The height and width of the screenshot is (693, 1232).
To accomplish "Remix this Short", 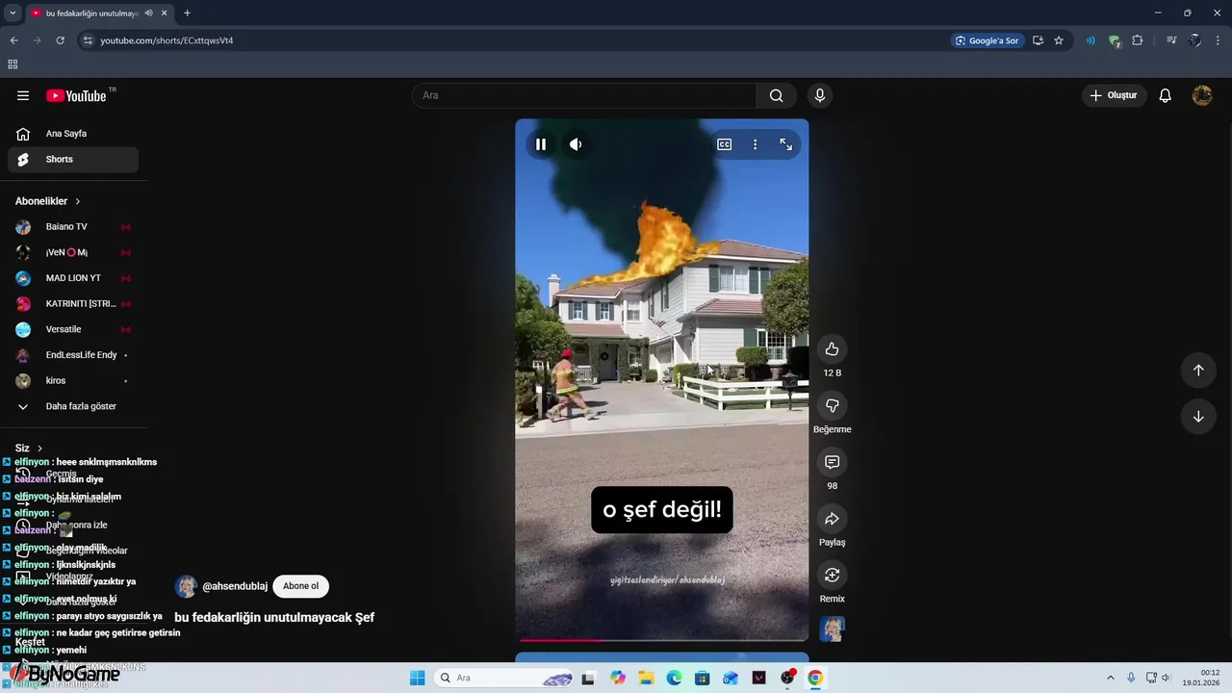I will pos(832,575).
